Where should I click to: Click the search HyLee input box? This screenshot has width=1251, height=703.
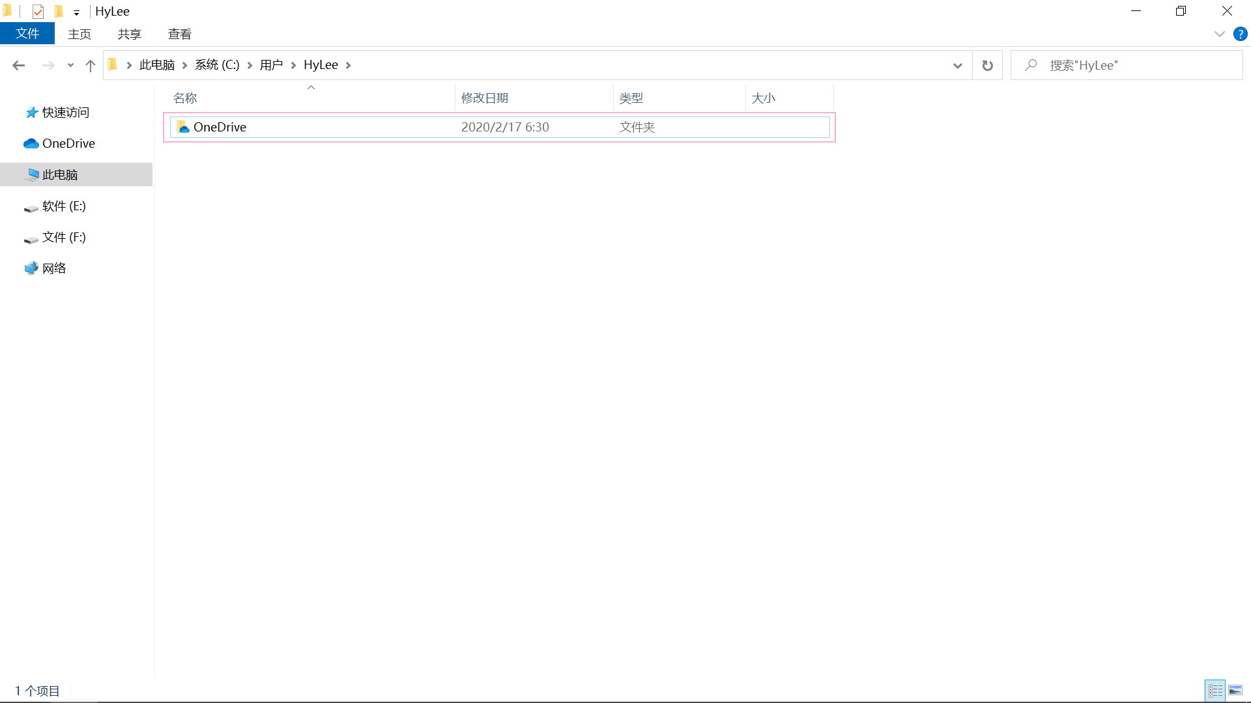[1134, 65]
